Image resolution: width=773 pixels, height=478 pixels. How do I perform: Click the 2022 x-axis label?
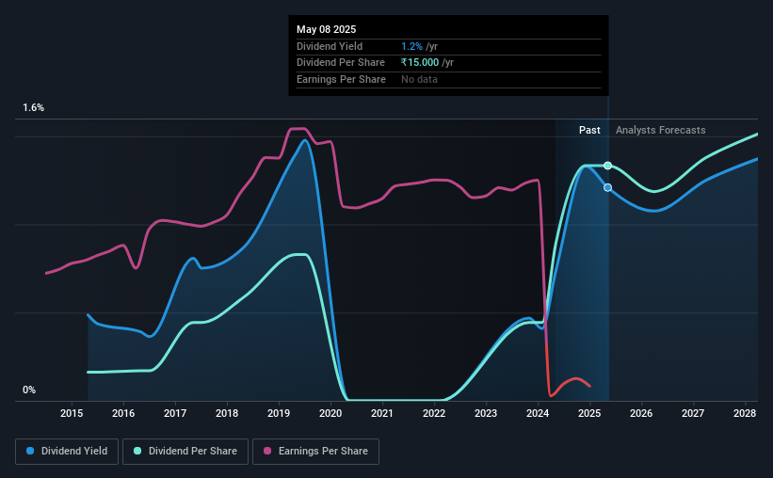(434, 413)
